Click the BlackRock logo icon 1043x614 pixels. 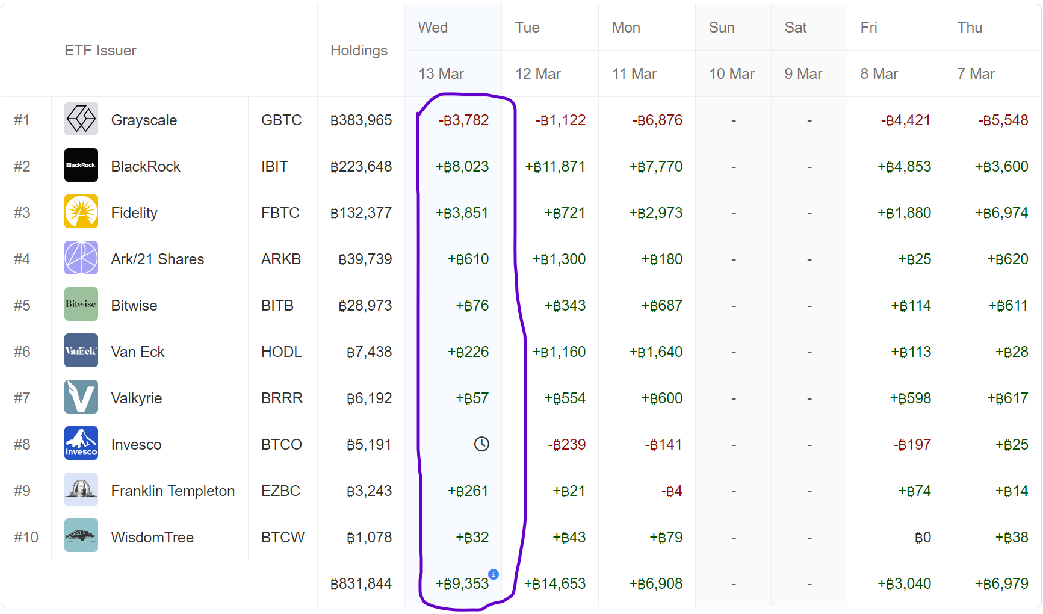pyautogui.click(x=81, y=165)
